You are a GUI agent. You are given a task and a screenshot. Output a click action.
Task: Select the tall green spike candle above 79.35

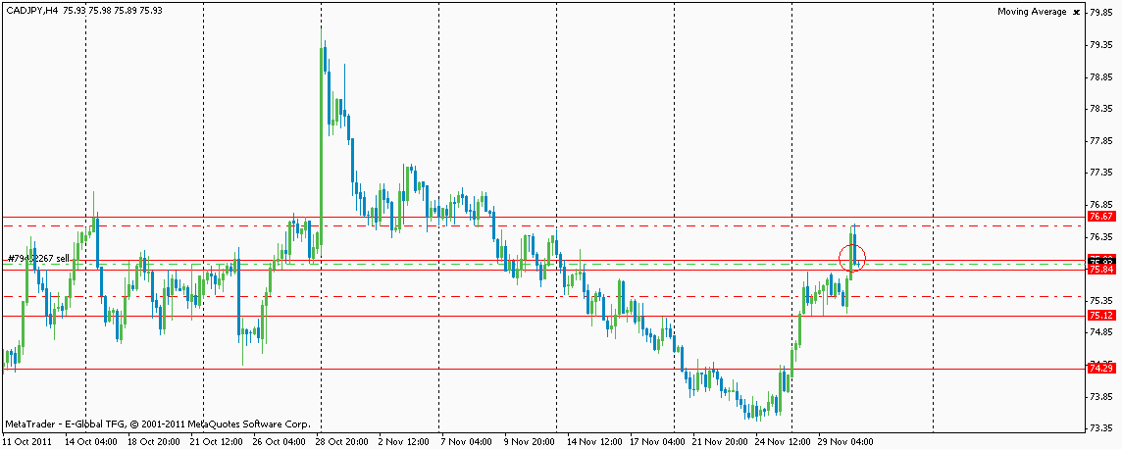pyautogui.click(x=322, y=145)
